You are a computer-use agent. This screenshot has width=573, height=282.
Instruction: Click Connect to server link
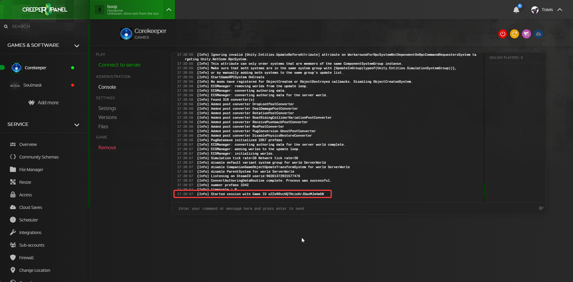[119, 65]
